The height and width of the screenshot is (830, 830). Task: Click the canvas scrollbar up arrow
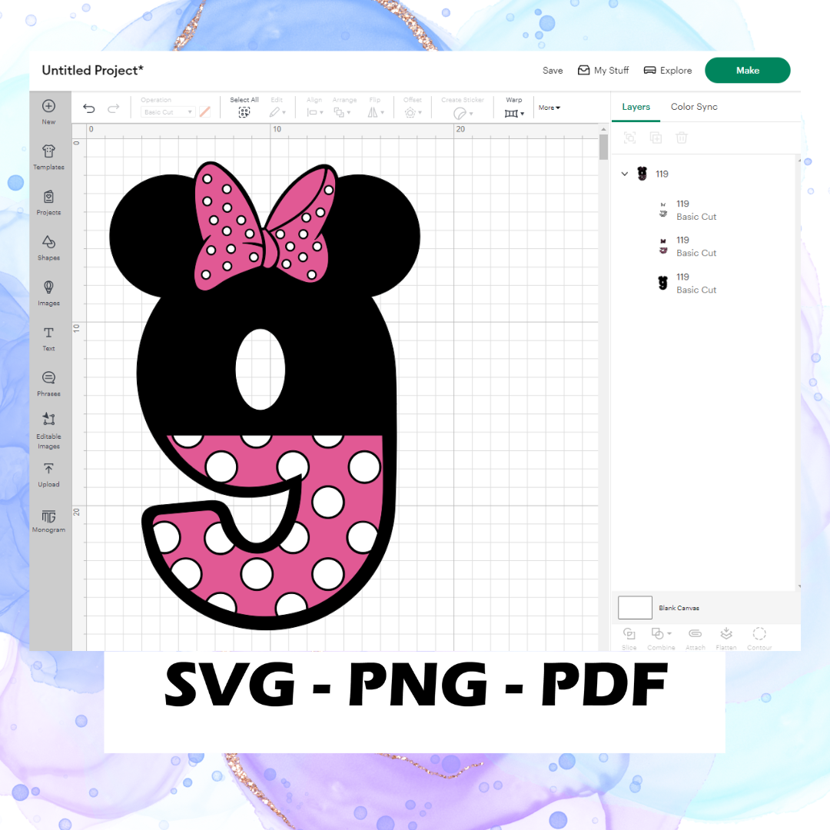(603, 129)
